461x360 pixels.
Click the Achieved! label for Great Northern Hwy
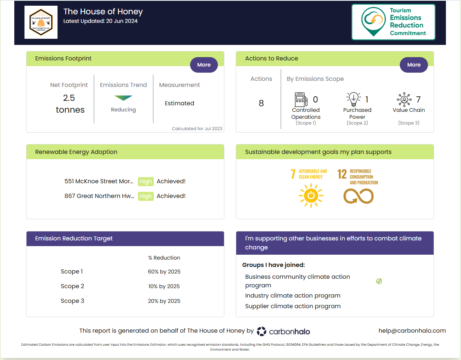pos(171,196)
